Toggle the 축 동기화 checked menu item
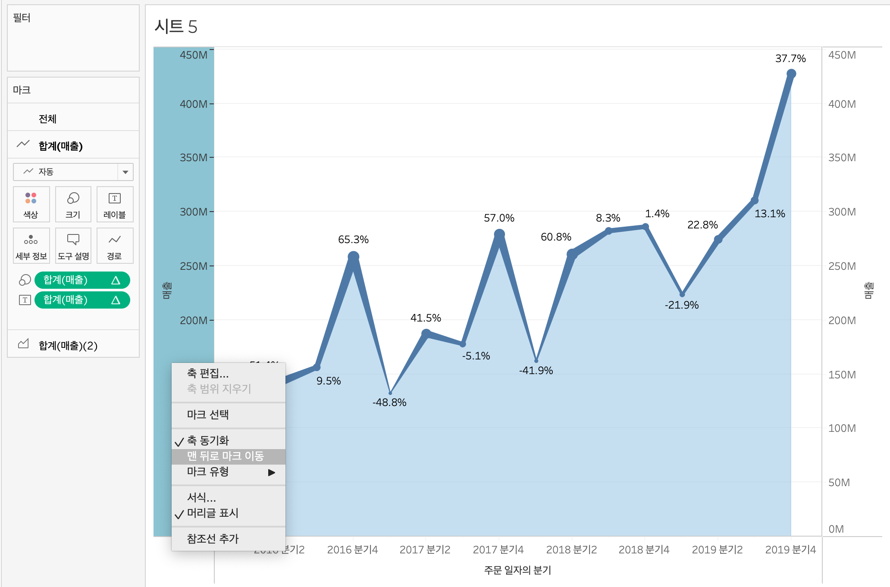This screenshot has width=890, height=587. (x=208, y=440)
